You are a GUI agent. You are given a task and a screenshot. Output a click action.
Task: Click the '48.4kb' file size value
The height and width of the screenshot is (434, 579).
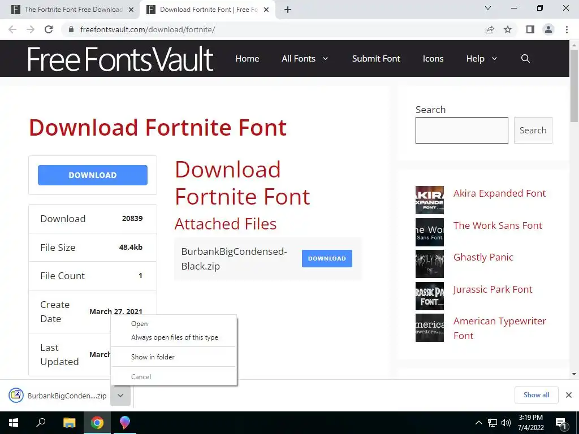(x=131, y=248)
